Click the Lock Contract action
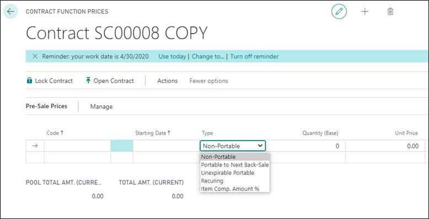The width and height of the screenshot is (429, 219). click(50, 81)
